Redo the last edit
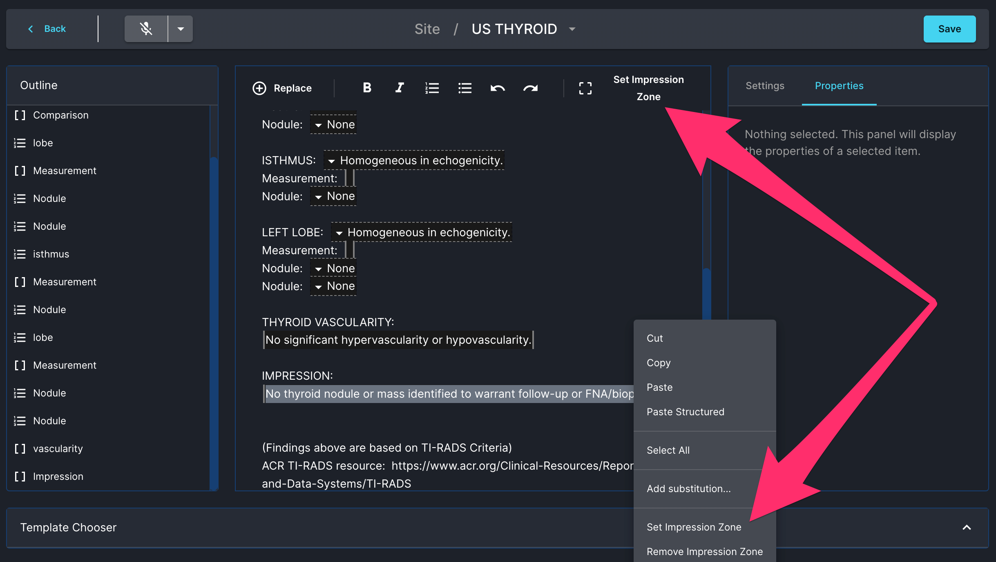 tap(530, 88)
